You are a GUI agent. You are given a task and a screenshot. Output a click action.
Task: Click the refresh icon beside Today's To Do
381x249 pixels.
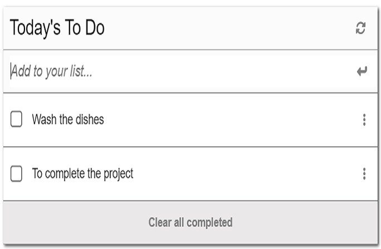361,28
